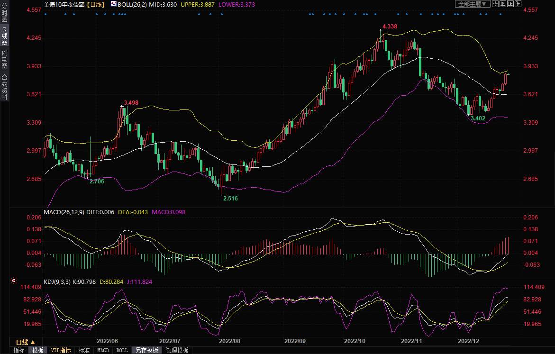
Task: Click the jump-to-start range icon
Action: 503,4
